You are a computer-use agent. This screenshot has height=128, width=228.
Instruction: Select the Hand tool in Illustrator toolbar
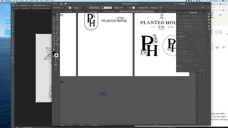pyautogui.click(x=54, y=49)
